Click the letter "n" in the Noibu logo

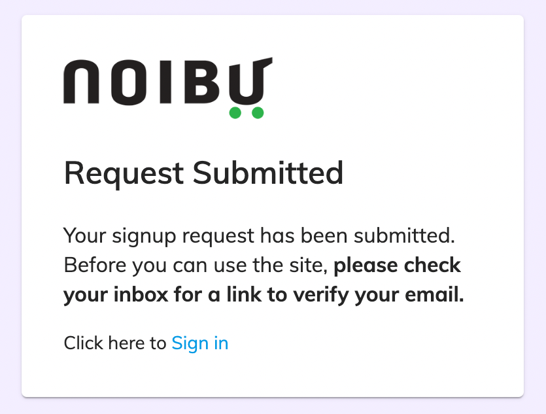tap(82, 82)
